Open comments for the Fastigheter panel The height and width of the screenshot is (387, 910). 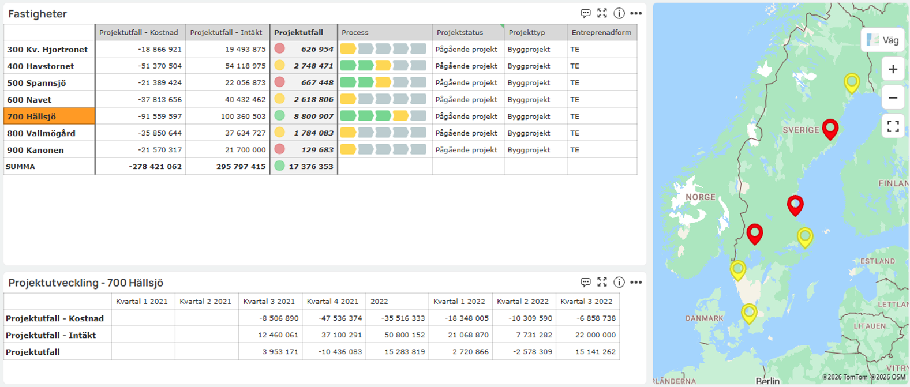tap(585, 13)
